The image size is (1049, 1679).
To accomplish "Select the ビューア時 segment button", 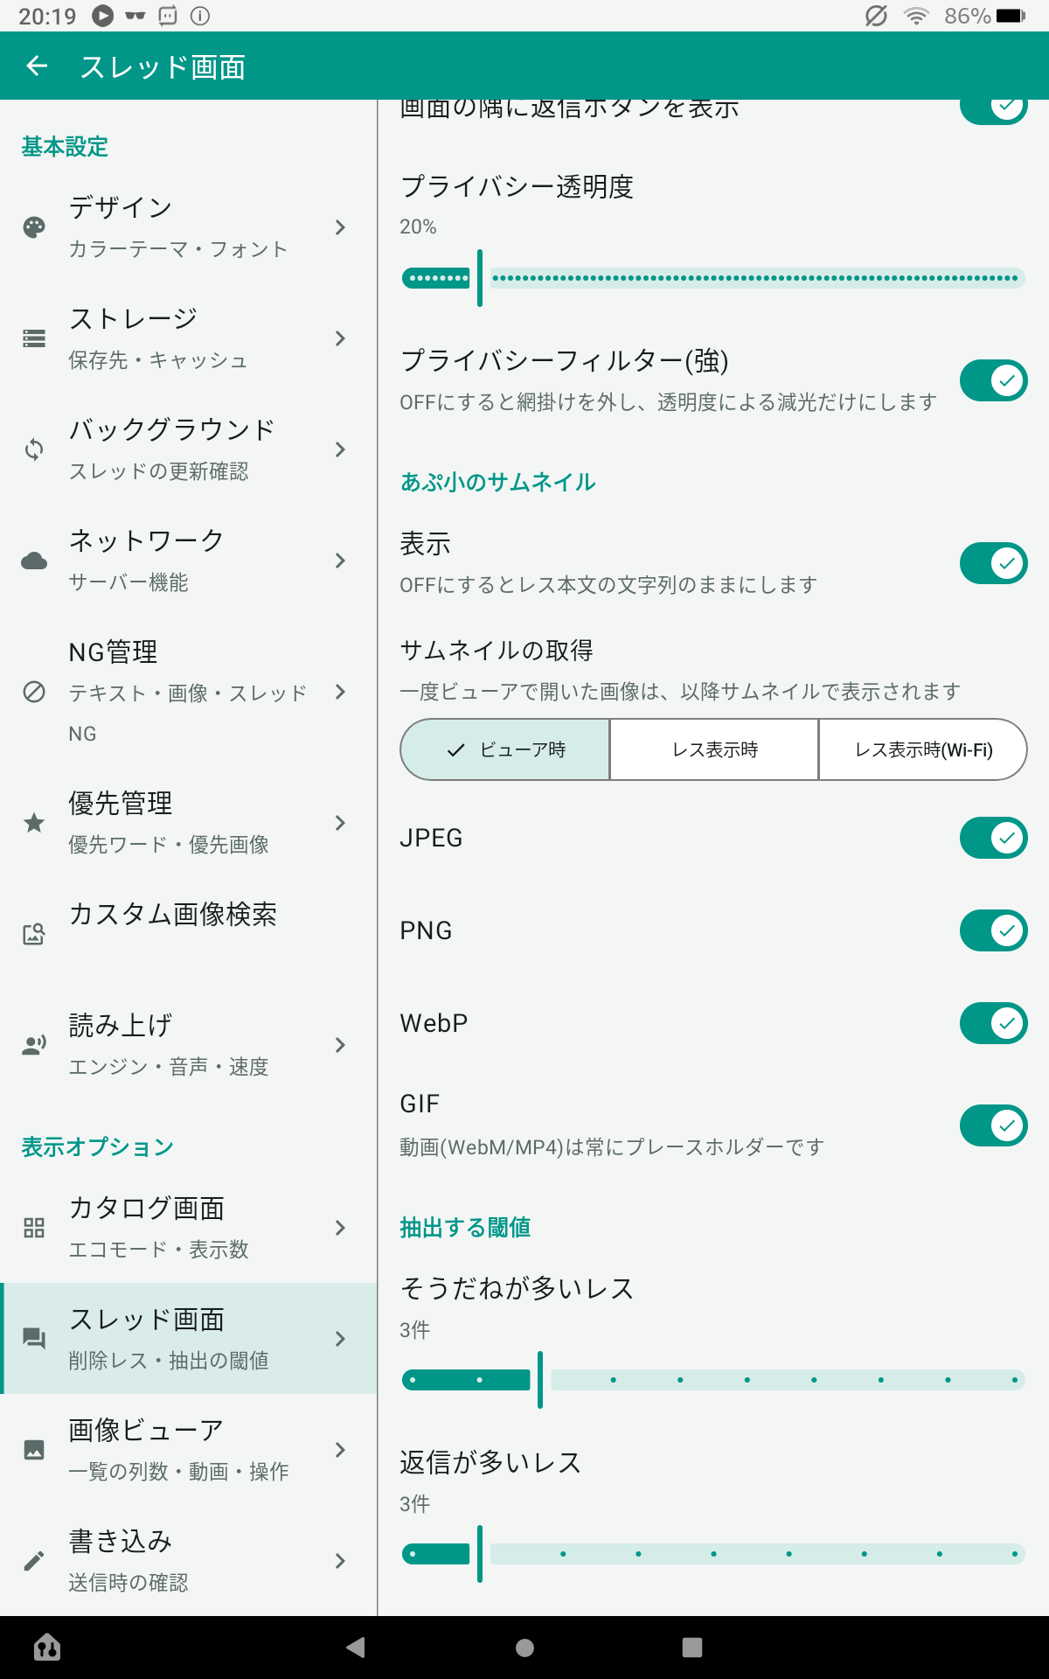I will pos(505,749).
